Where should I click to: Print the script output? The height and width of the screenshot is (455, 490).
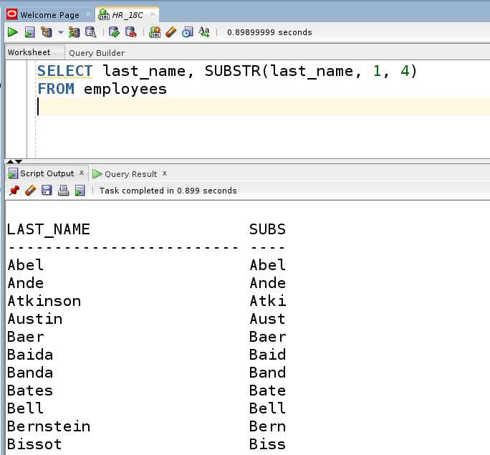(63, 191)
